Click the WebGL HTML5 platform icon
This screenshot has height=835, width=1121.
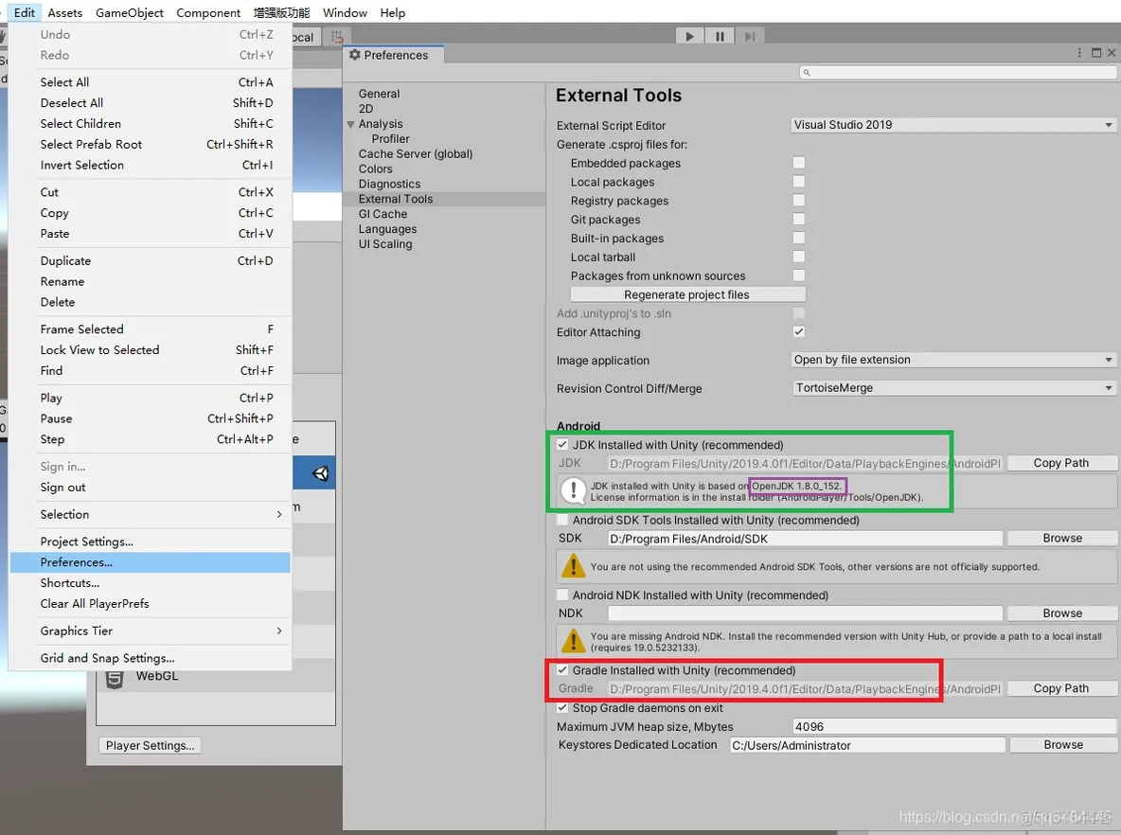[x=115, y=679]
